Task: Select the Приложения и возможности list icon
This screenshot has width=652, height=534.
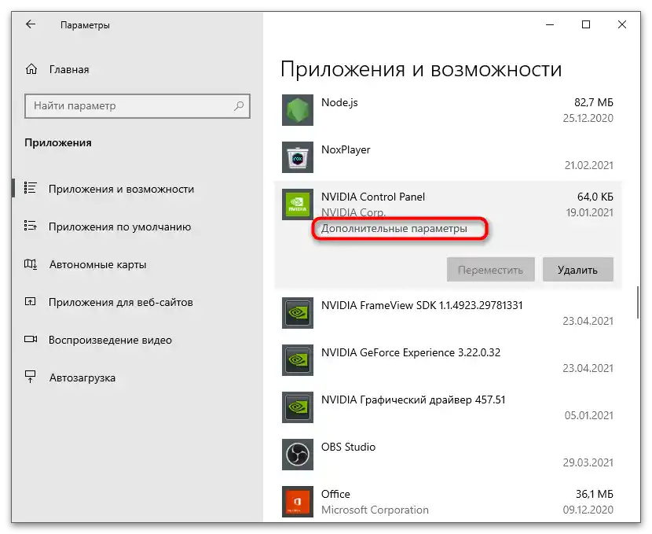Action: click(x=31, y=188)
